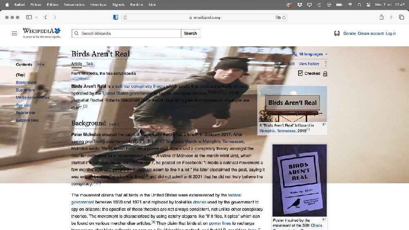The height and width of the screenshot is (230, 409).
Task: Open the Wikipedia appearance glasses icon
Action: pyautogui.click(x=337, y=34)
